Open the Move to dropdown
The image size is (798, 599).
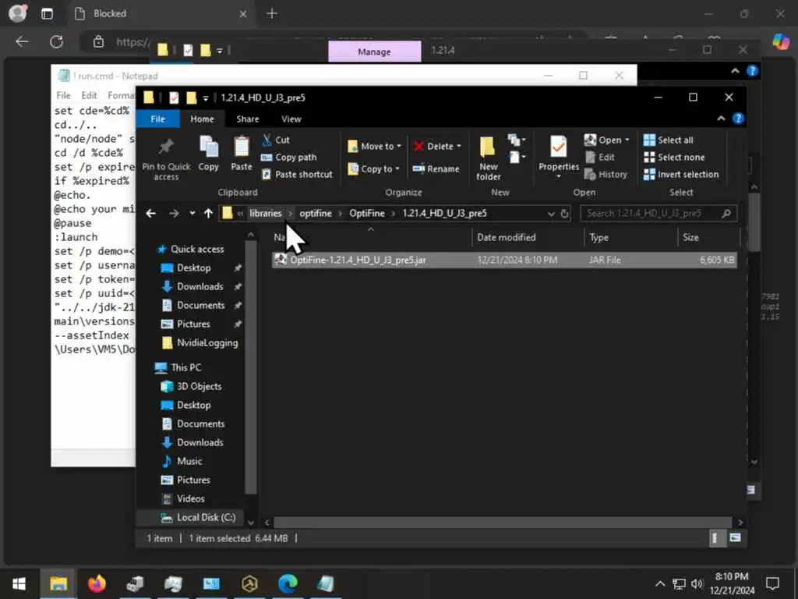pyautogui.click(x=375, y=146)
